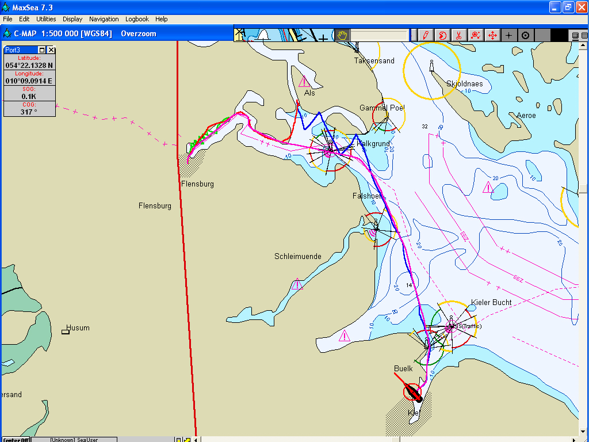Select the hand pan tool
This screenshot has width=589, height=442.
[x=342, y=35]
